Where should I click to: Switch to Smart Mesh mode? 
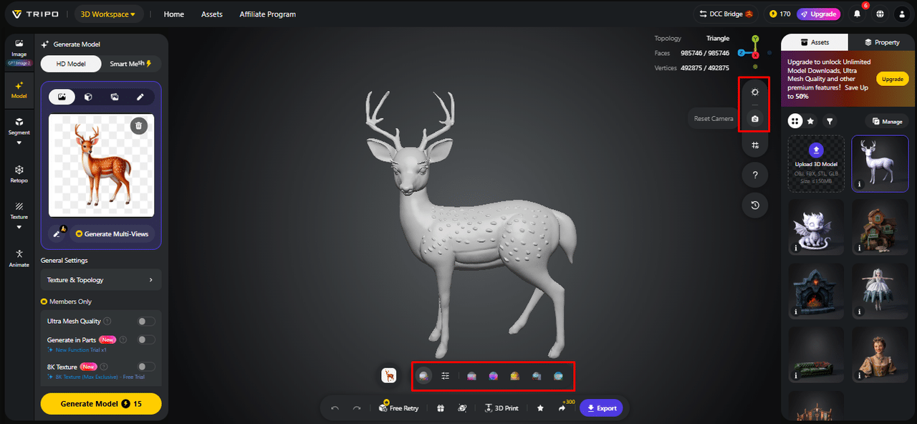131,64
